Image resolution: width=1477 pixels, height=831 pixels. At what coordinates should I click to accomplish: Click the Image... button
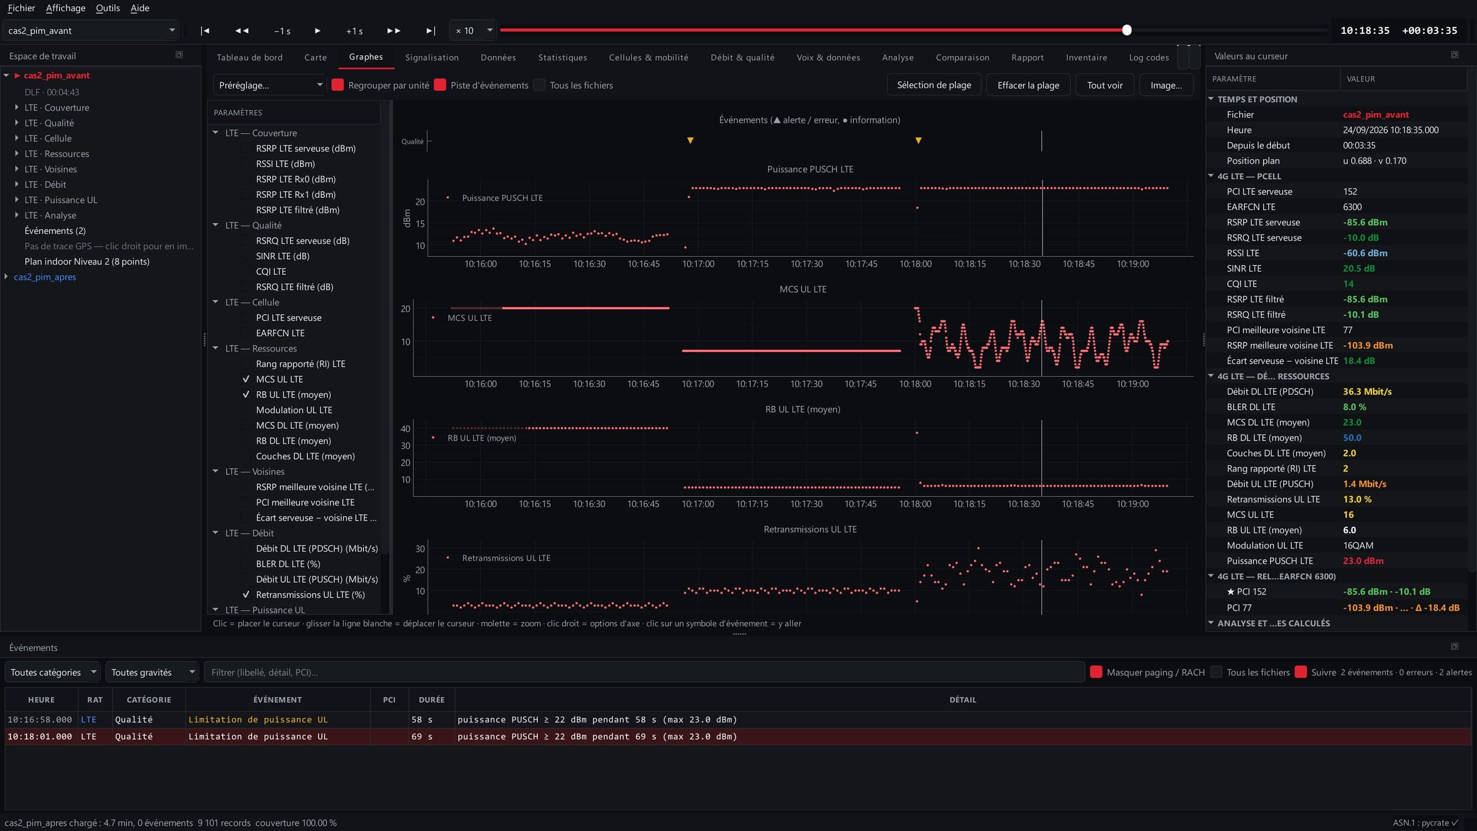pyautogui.click(x=1166, y=85)
